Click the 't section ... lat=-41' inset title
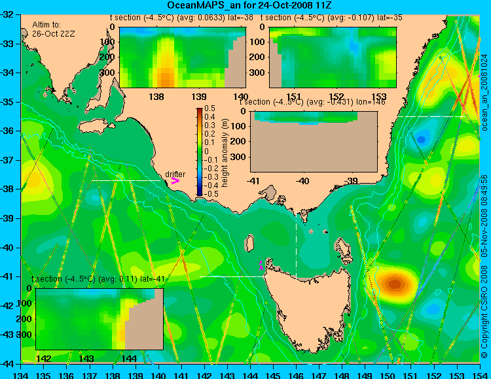 coord(98,279)
